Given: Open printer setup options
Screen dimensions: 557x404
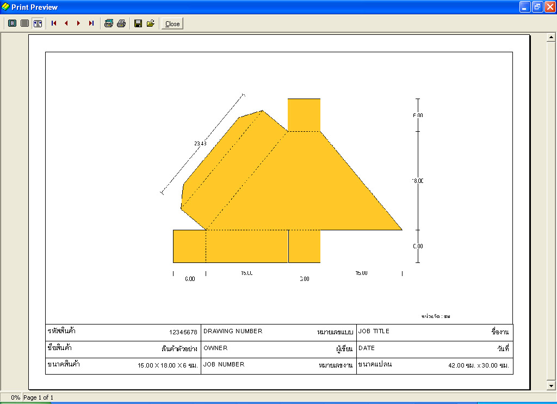Looking at the screenshot, I should pyautogui.click(x=109, y=23).
